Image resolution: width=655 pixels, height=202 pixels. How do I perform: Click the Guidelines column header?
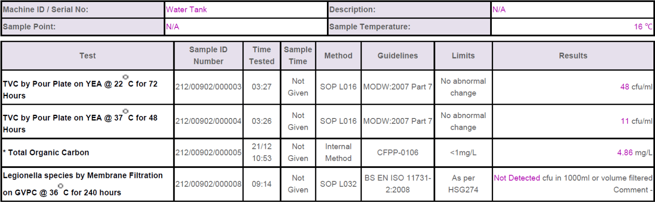pos(398,56)
